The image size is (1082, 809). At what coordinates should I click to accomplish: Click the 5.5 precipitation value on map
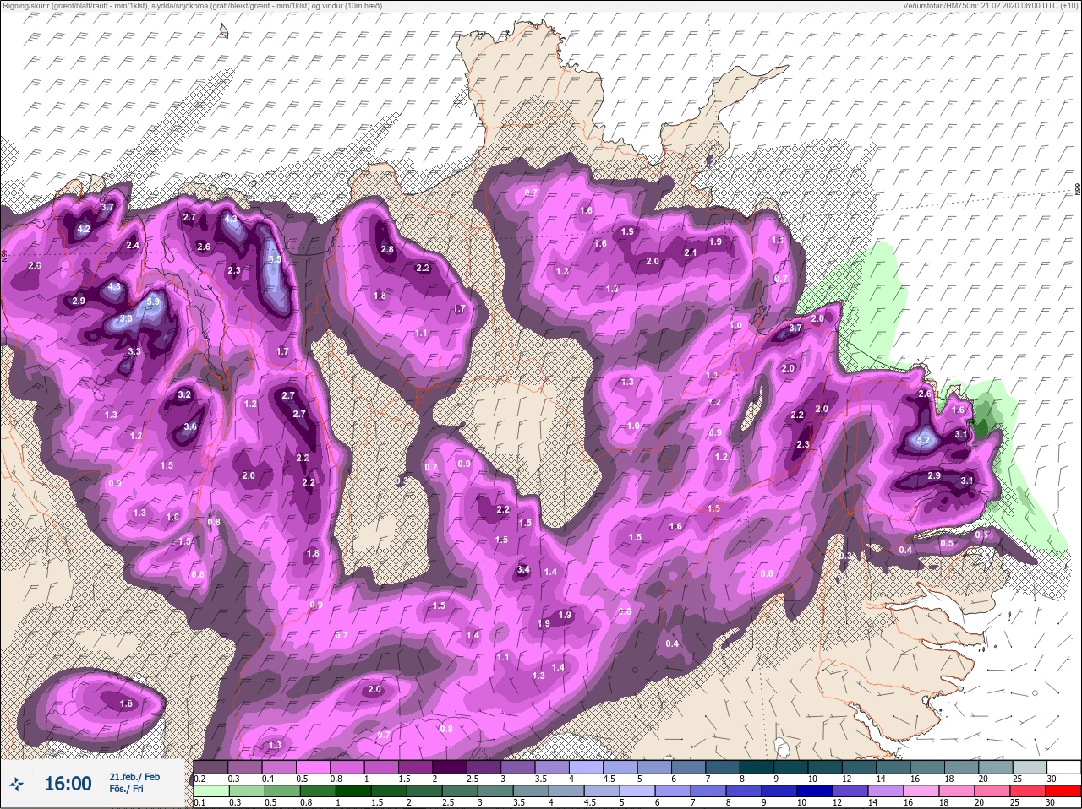pyautogui.click(x=274, y=259)
